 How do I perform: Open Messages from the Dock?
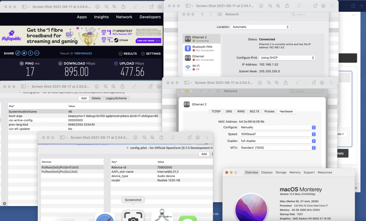point(188,218)
